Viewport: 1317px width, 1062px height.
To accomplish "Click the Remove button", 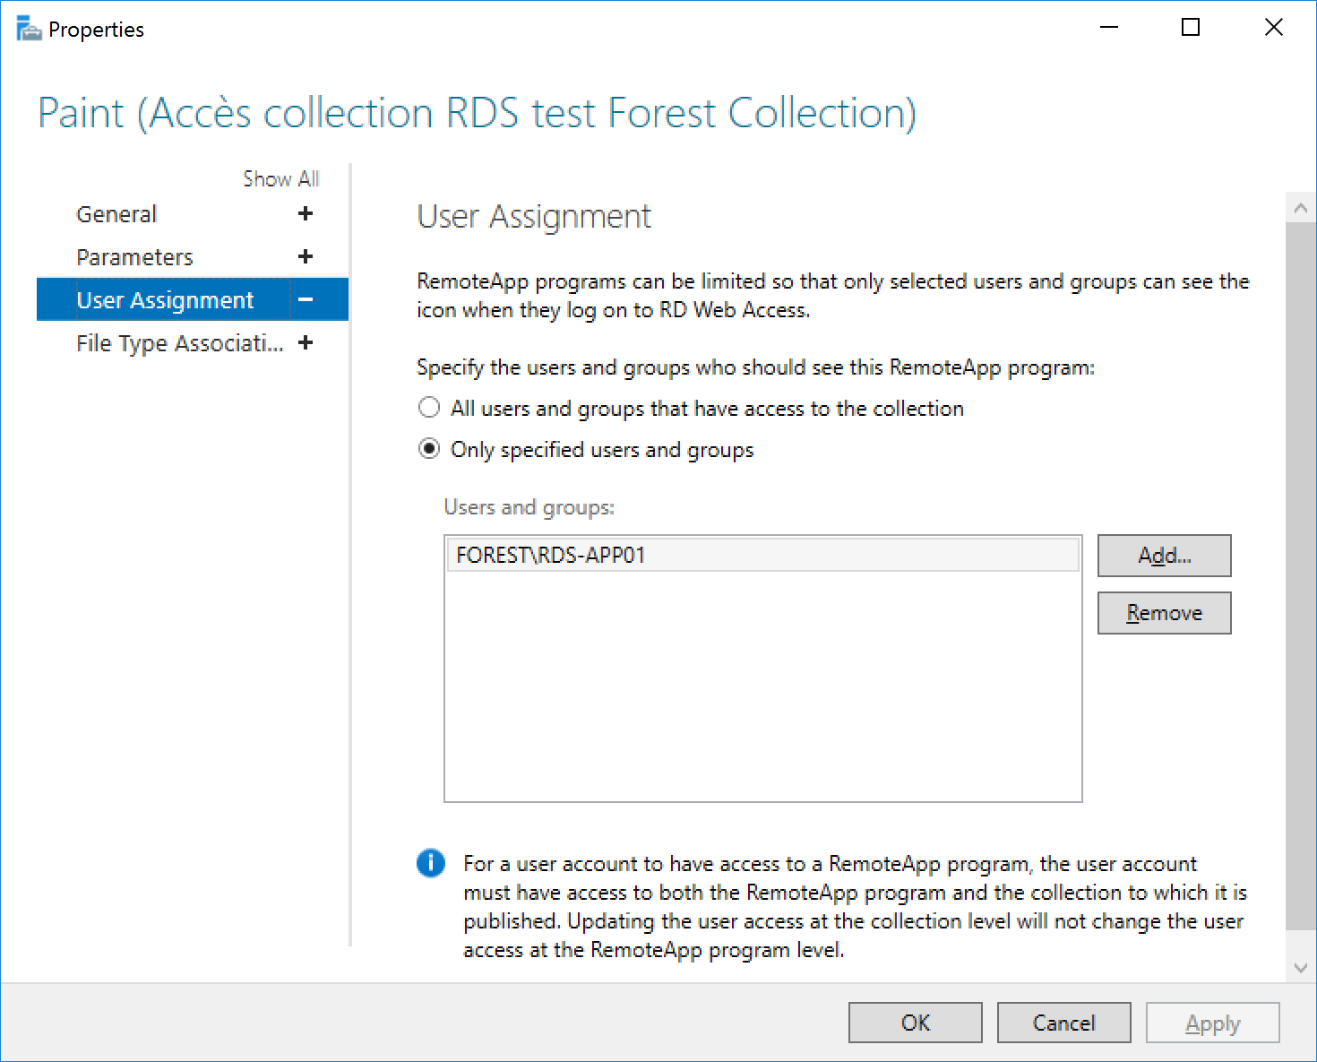I will pyautogui.click(x=1165, y=613).
